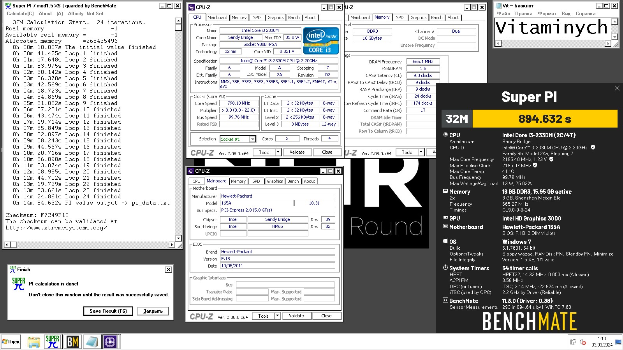Close the Finish dialog with X
The height and width of the screenshot is (350, 623).
(x=169, y=269)
